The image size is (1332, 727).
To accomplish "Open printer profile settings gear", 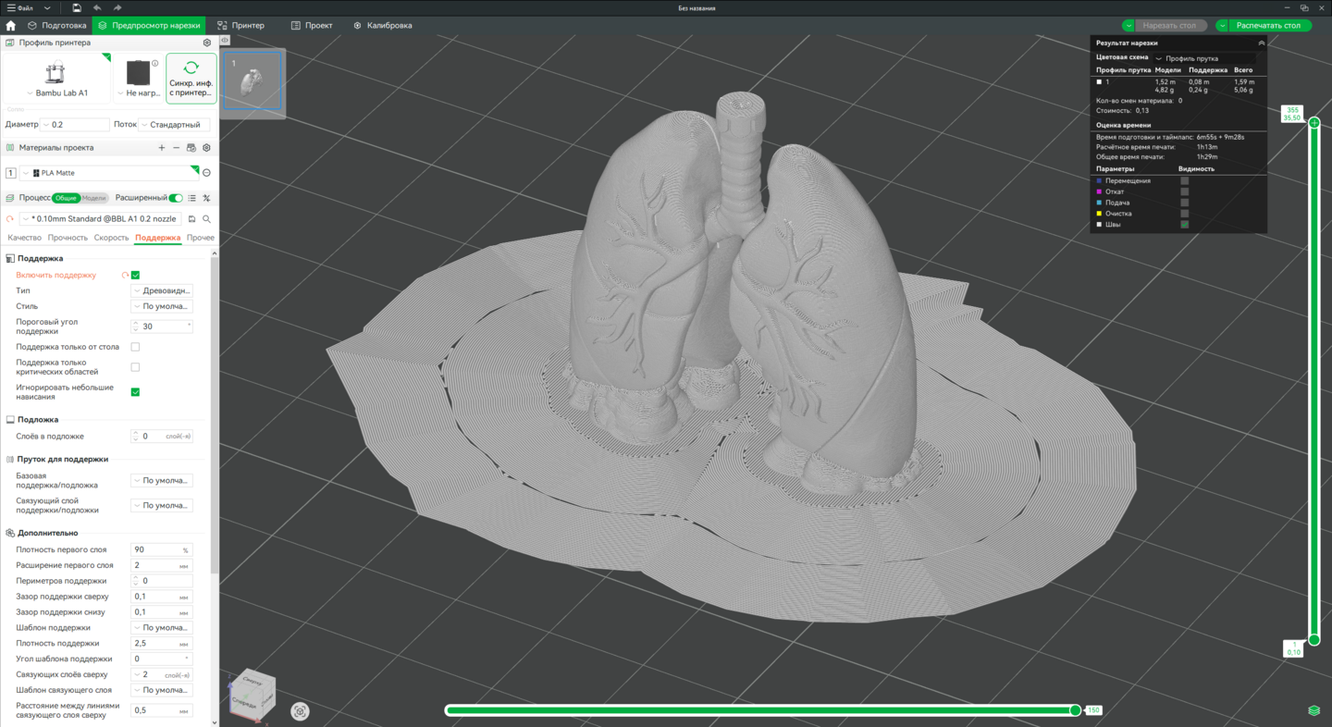I will (x=207, y=43).
